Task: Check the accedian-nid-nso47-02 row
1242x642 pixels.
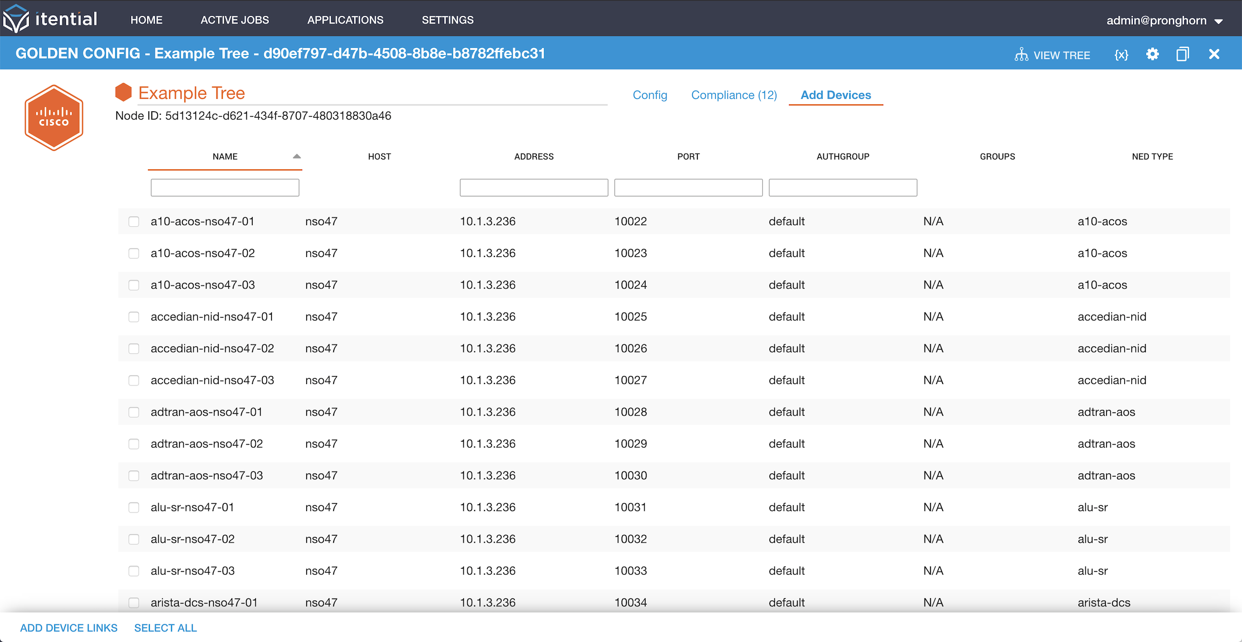Action: pos(134,349)
